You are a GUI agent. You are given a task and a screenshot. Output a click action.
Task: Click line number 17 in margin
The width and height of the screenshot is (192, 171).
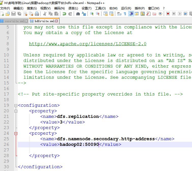coord(6,94)
